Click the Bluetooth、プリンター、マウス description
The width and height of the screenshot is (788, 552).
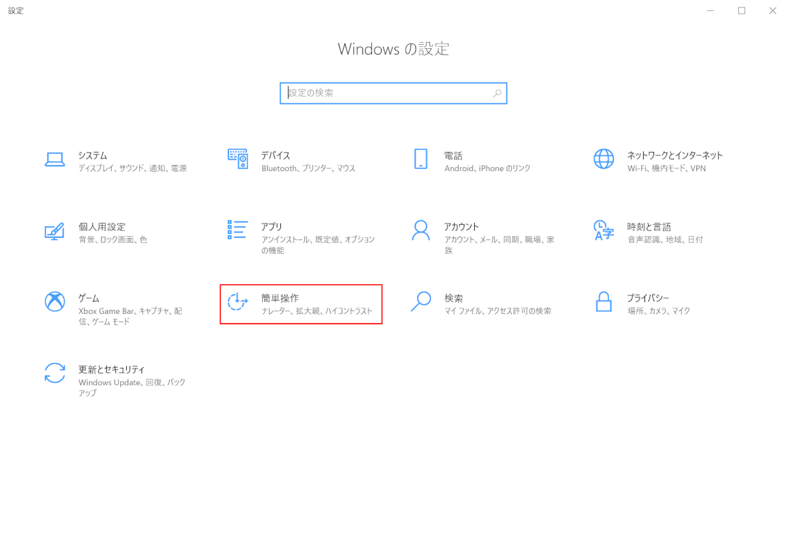308,168
